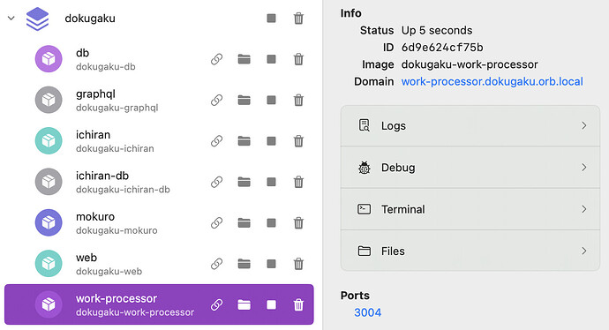Stop all dokugaku containers
This screenshot has width=609, height=330.
click(271, 19)
